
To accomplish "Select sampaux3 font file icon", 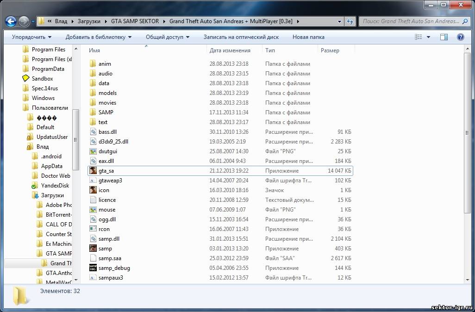I will [x=93, y=277].
